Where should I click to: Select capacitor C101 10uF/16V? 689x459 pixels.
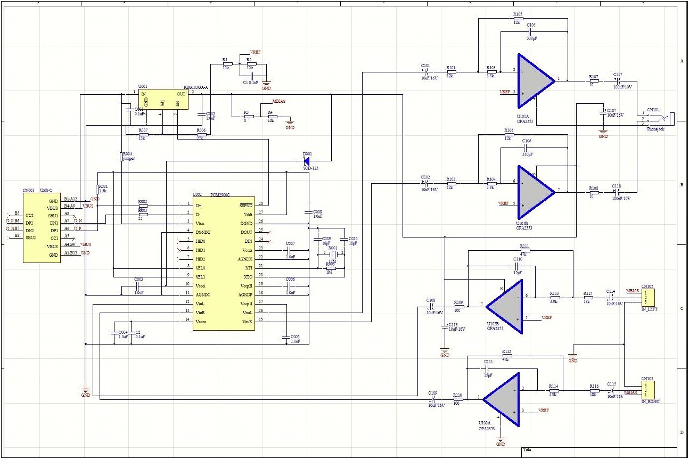[426, 71]
